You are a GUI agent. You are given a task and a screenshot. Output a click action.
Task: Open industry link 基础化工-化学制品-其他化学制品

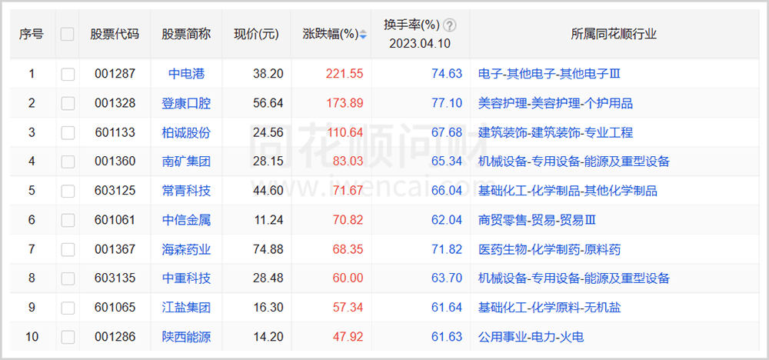(568, 191)
